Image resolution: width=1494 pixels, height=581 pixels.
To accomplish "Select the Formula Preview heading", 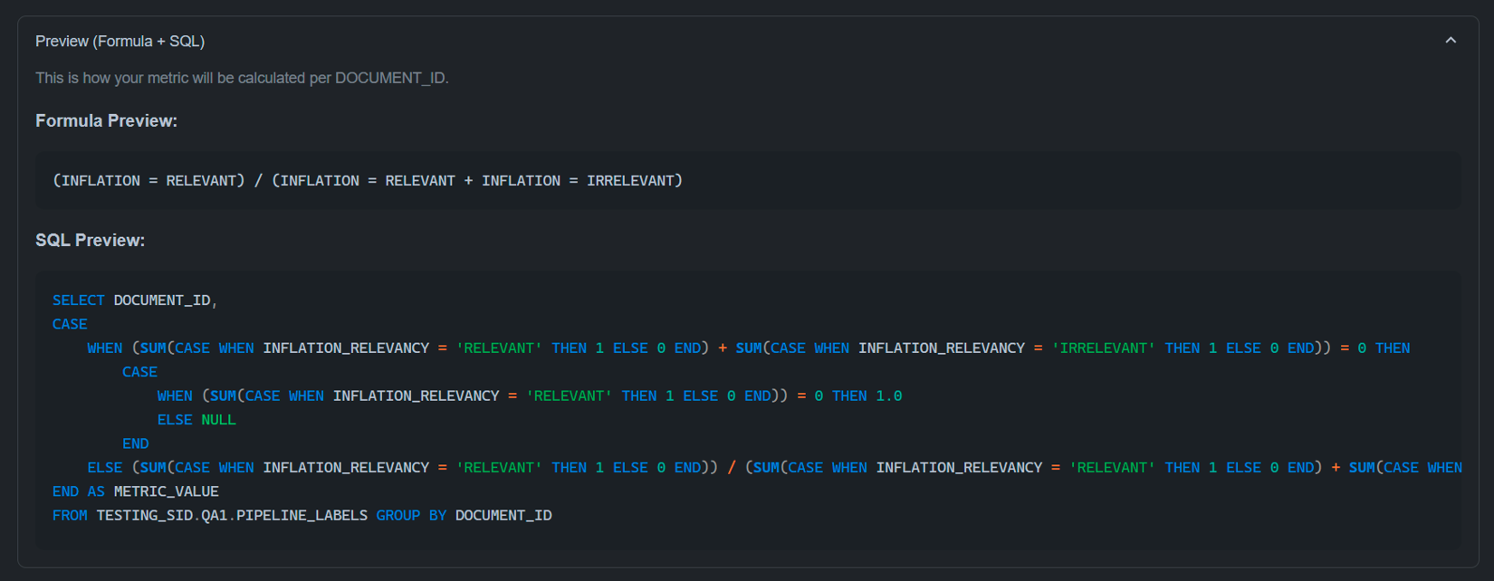I will tap(106, 121).
